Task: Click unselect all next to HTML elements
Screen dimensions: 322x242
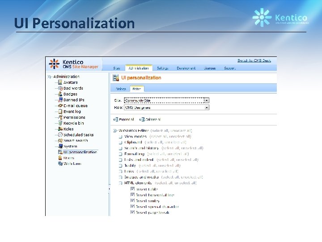Action: click(185, 183)
